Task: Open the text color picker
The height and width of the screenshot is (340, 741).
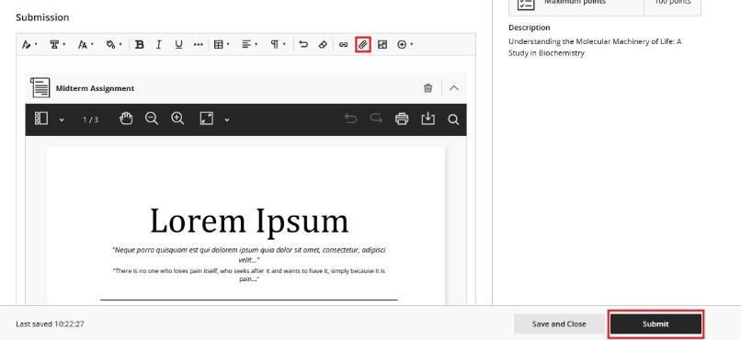Action: tap(114, 45)
